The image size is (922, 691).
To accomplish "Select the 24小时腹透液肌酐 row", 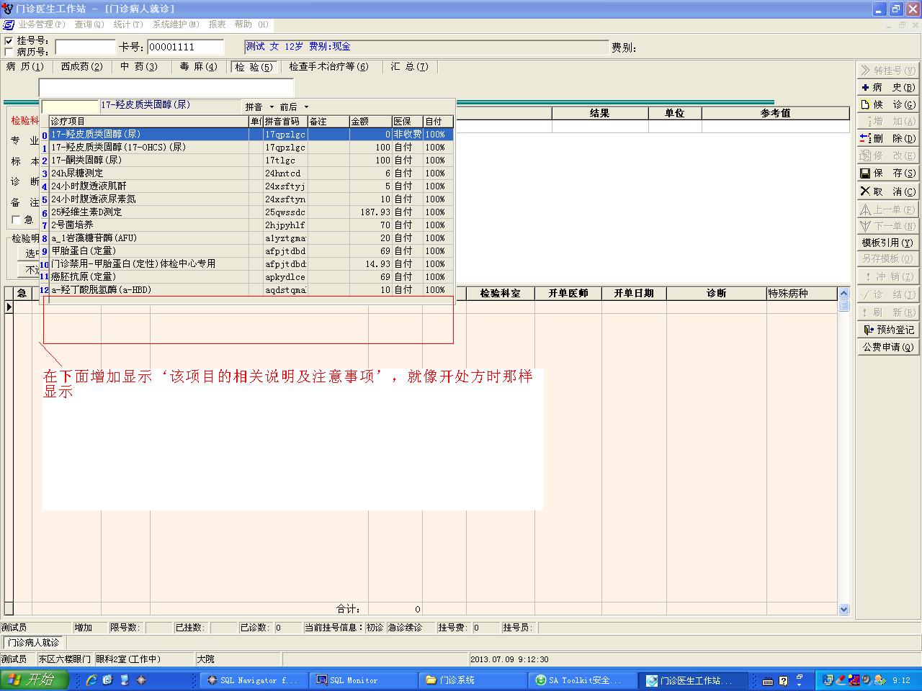I will [x=251, y=186].
